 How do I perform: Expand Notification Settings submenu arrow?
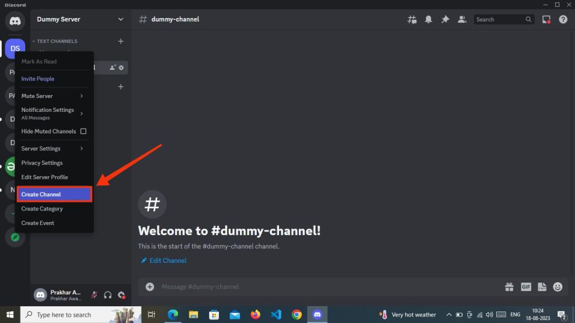click(x=81, y=114)
